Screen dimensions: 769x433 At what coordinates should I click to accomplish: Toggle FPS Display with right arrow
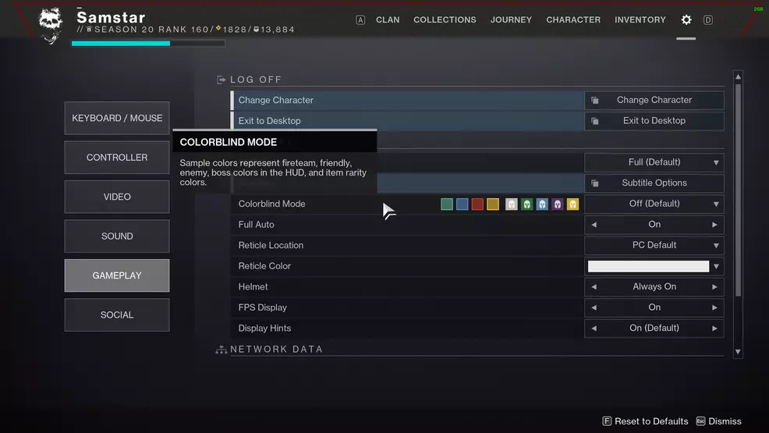click(714, 307)
